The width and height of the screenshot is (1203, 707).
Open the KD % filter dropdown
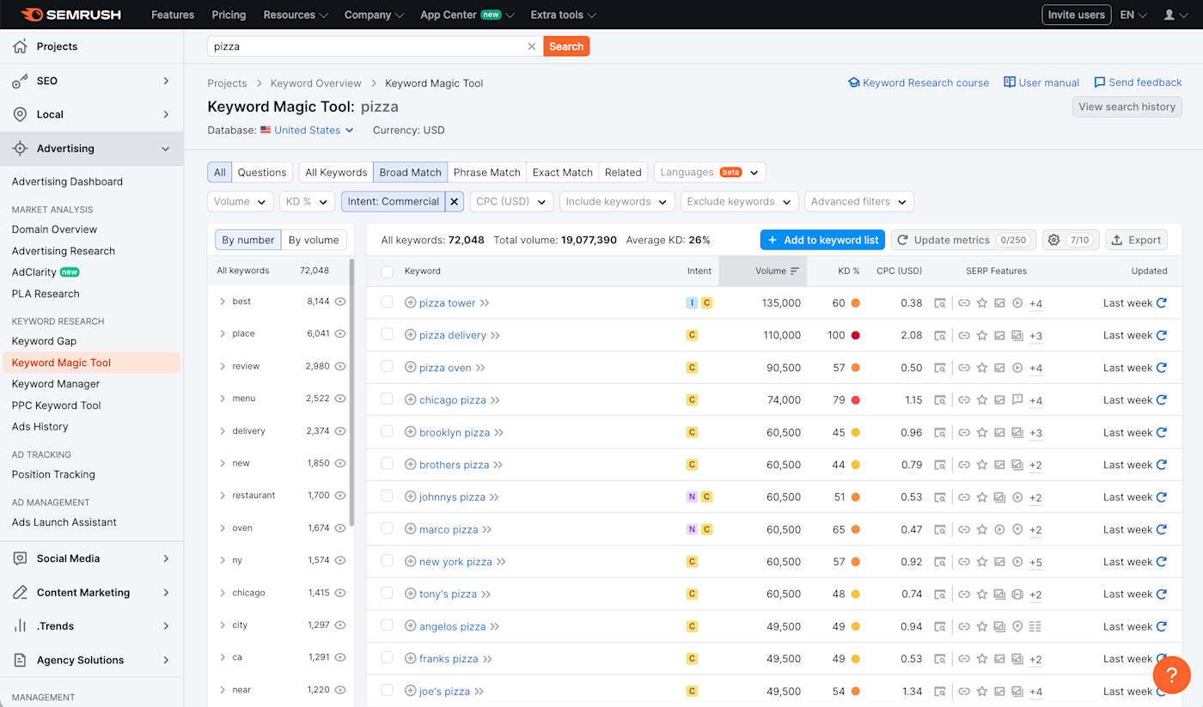pyautogui.click(x=308, y=202)
